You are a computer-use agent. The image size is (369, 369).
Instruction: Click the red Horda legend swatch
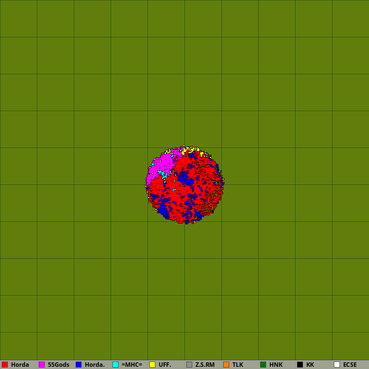point(5,365)
